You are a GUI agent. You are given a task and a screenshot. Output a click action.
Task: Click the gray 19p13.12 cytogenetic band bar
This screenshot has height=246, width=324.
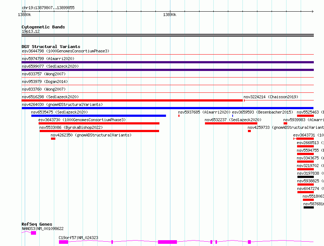(x=167, y=35)
